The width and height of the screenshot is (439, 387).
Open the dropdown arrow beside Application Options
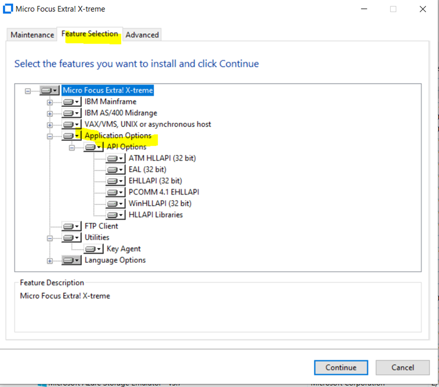[x=77, y=135]
